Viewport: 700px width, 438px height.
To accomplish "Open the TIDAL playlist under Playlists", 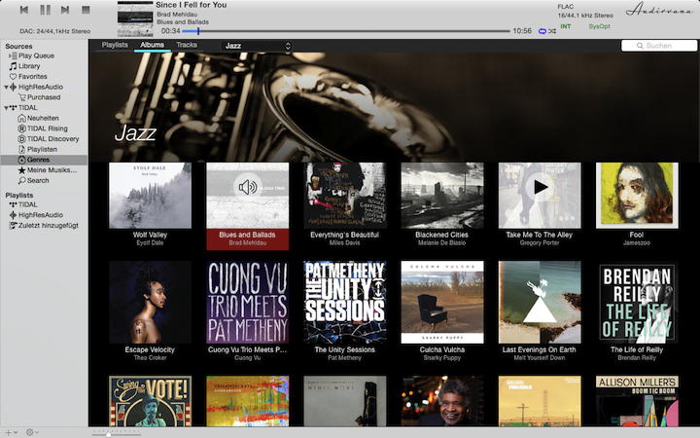I will [x=23, y=204].
